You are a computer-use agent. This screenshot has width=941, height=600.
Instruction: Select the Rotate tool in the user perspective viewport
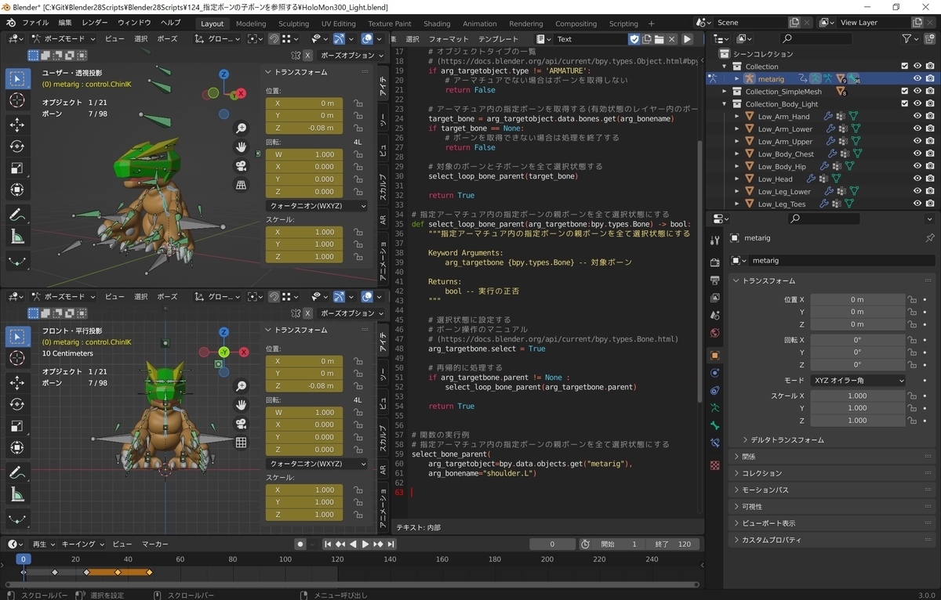pyautogui.click(x=17, y=146)
